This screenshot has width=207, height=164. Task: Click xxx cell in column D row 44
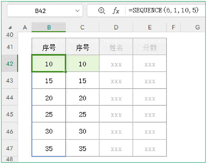coord(116,97)
